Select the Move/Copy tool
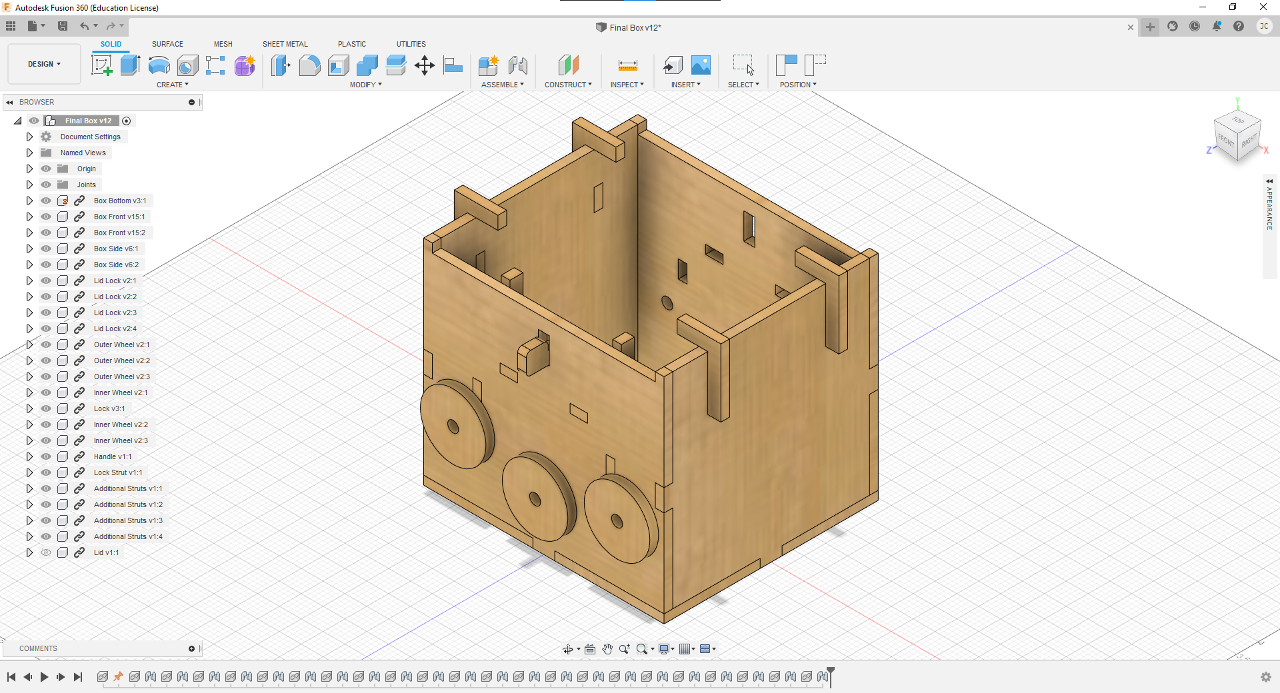 (x=425, y=65)
